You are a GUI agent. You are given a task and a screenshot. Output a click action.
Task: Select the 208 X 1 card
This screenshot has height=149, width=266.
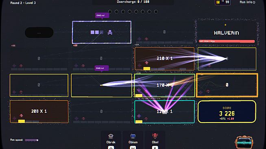point(39,112)
